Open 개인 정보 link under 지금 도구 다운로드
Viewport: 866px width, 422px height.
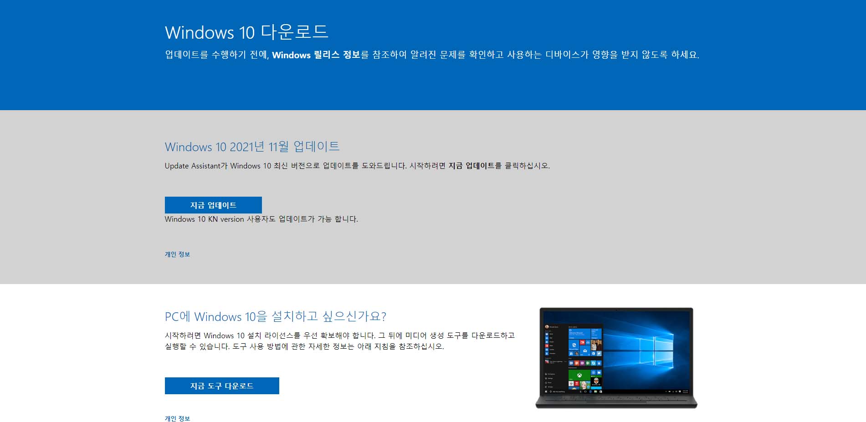[x=177, y=418]
